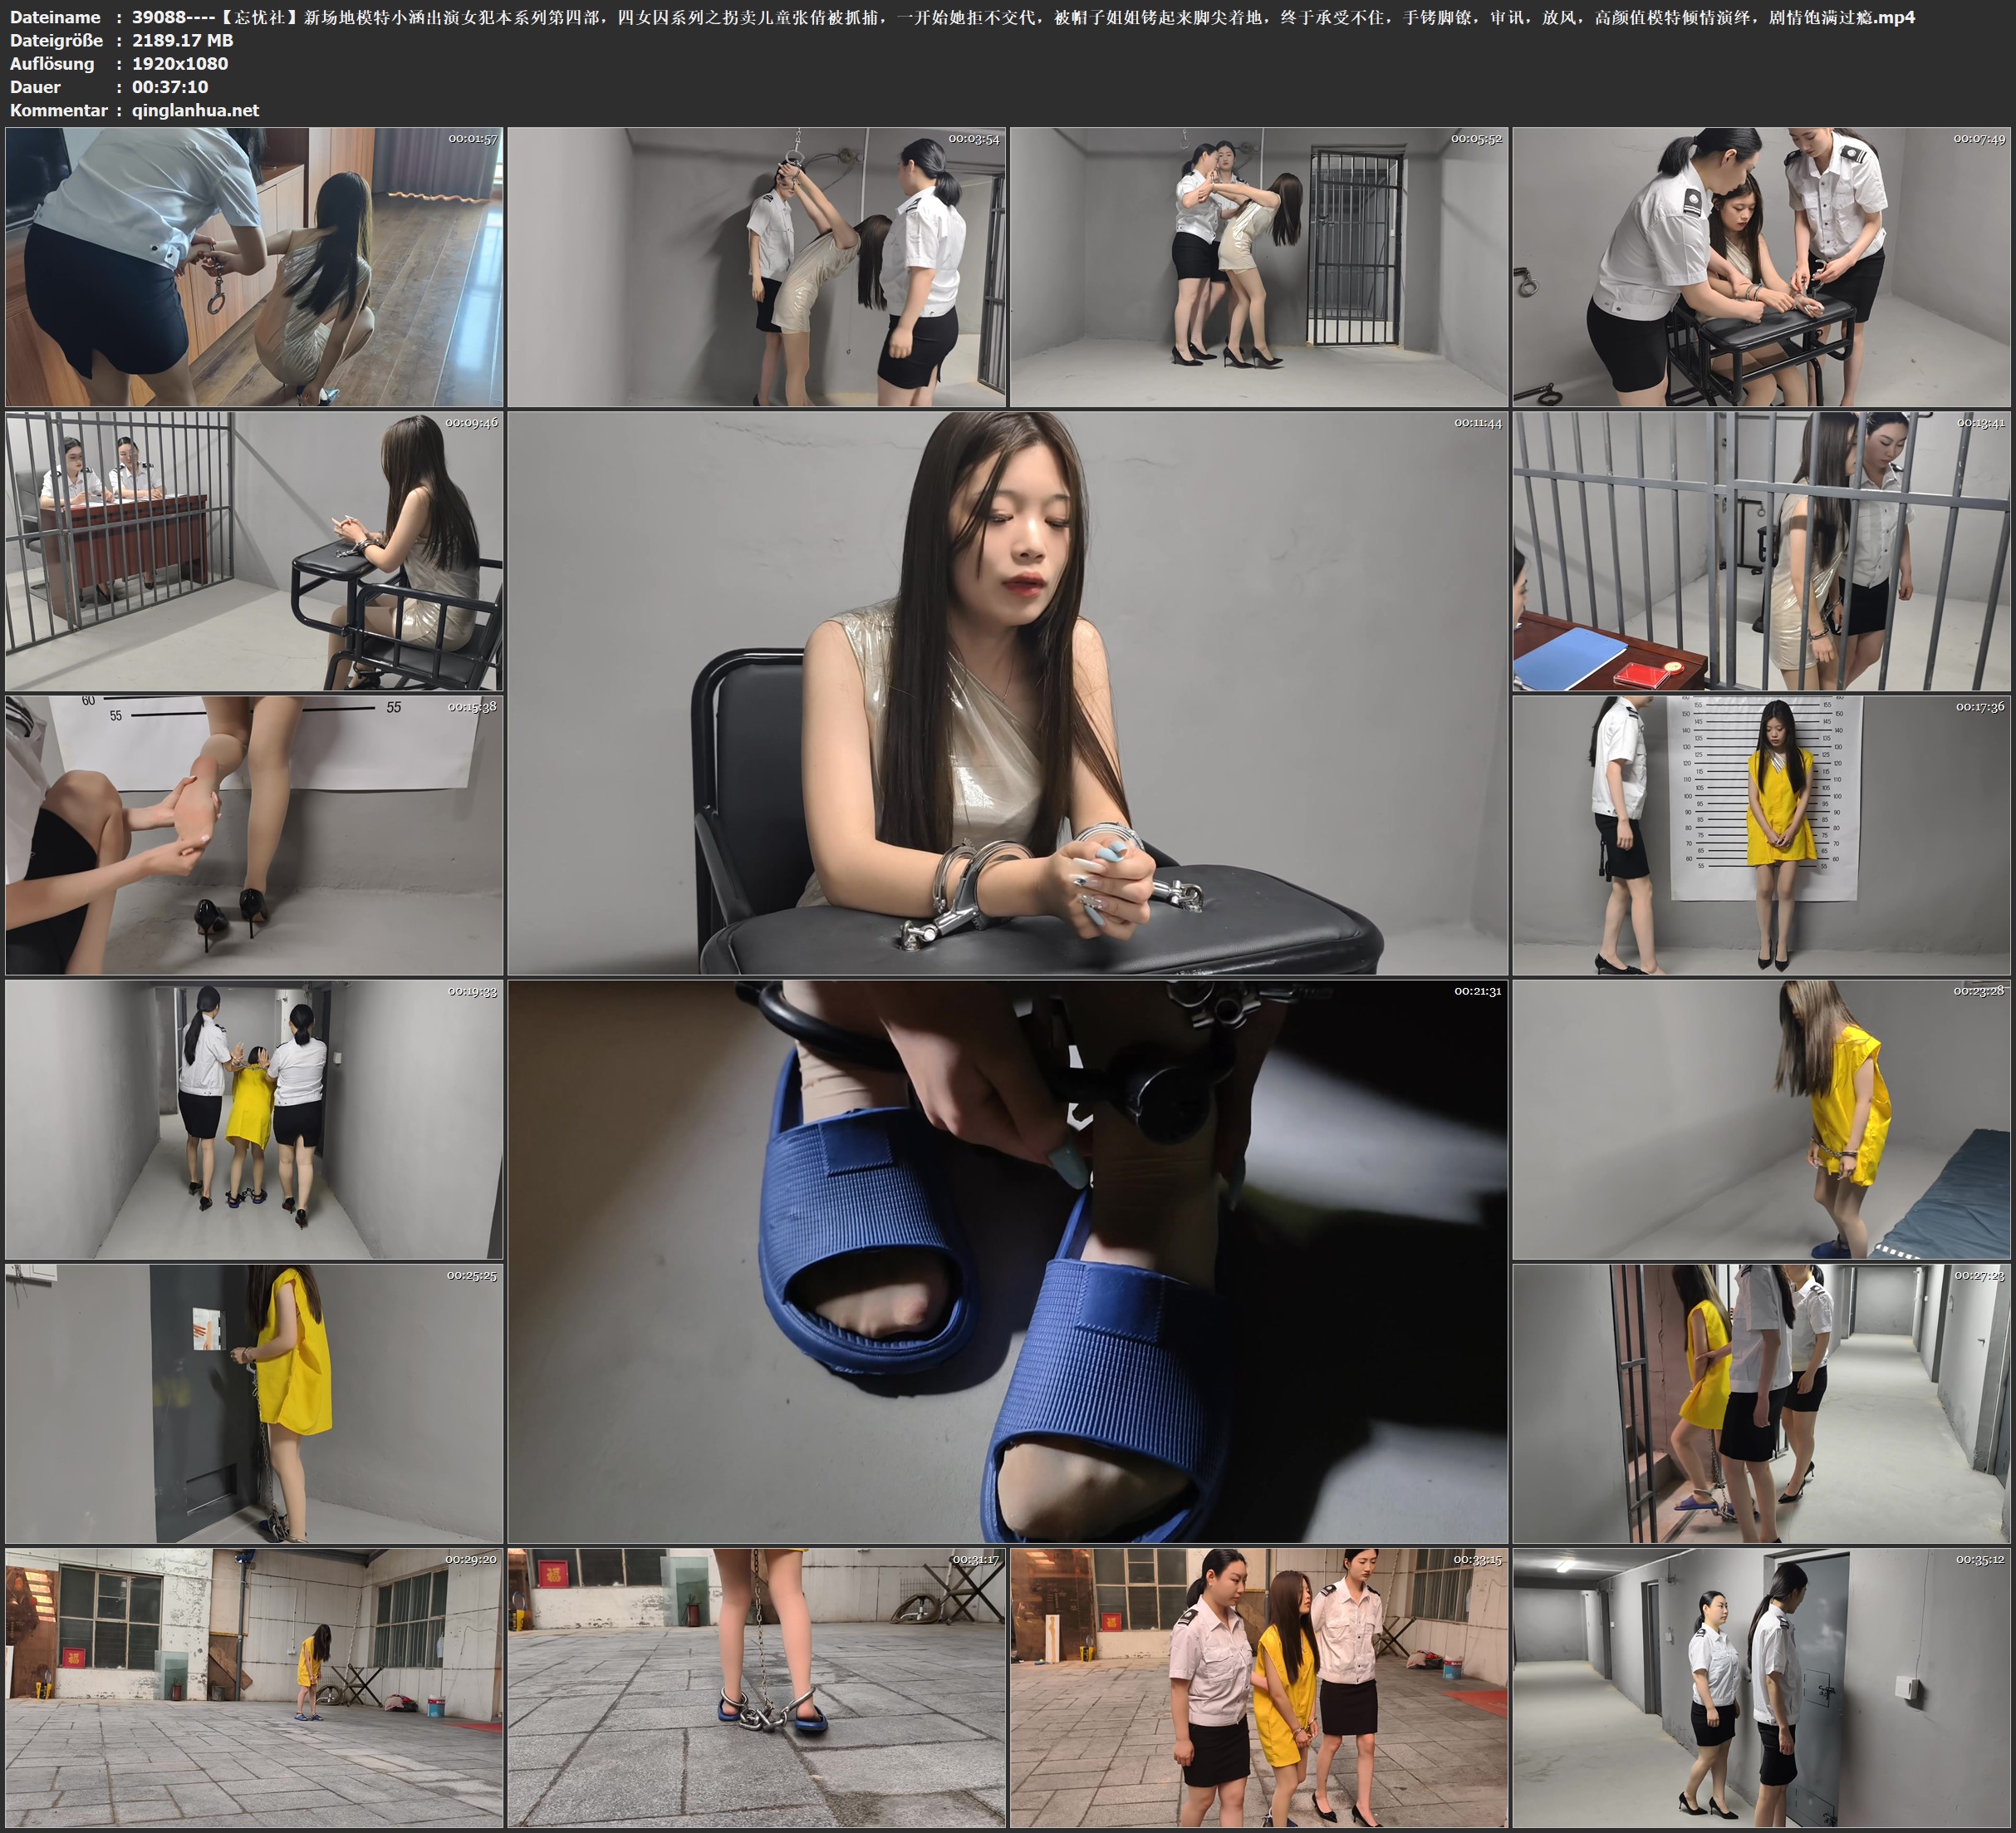Select the height-chart frame at 00:17:36
The width and height of the screenshot is (2016, 1833).
click(x=1762, y=834)
